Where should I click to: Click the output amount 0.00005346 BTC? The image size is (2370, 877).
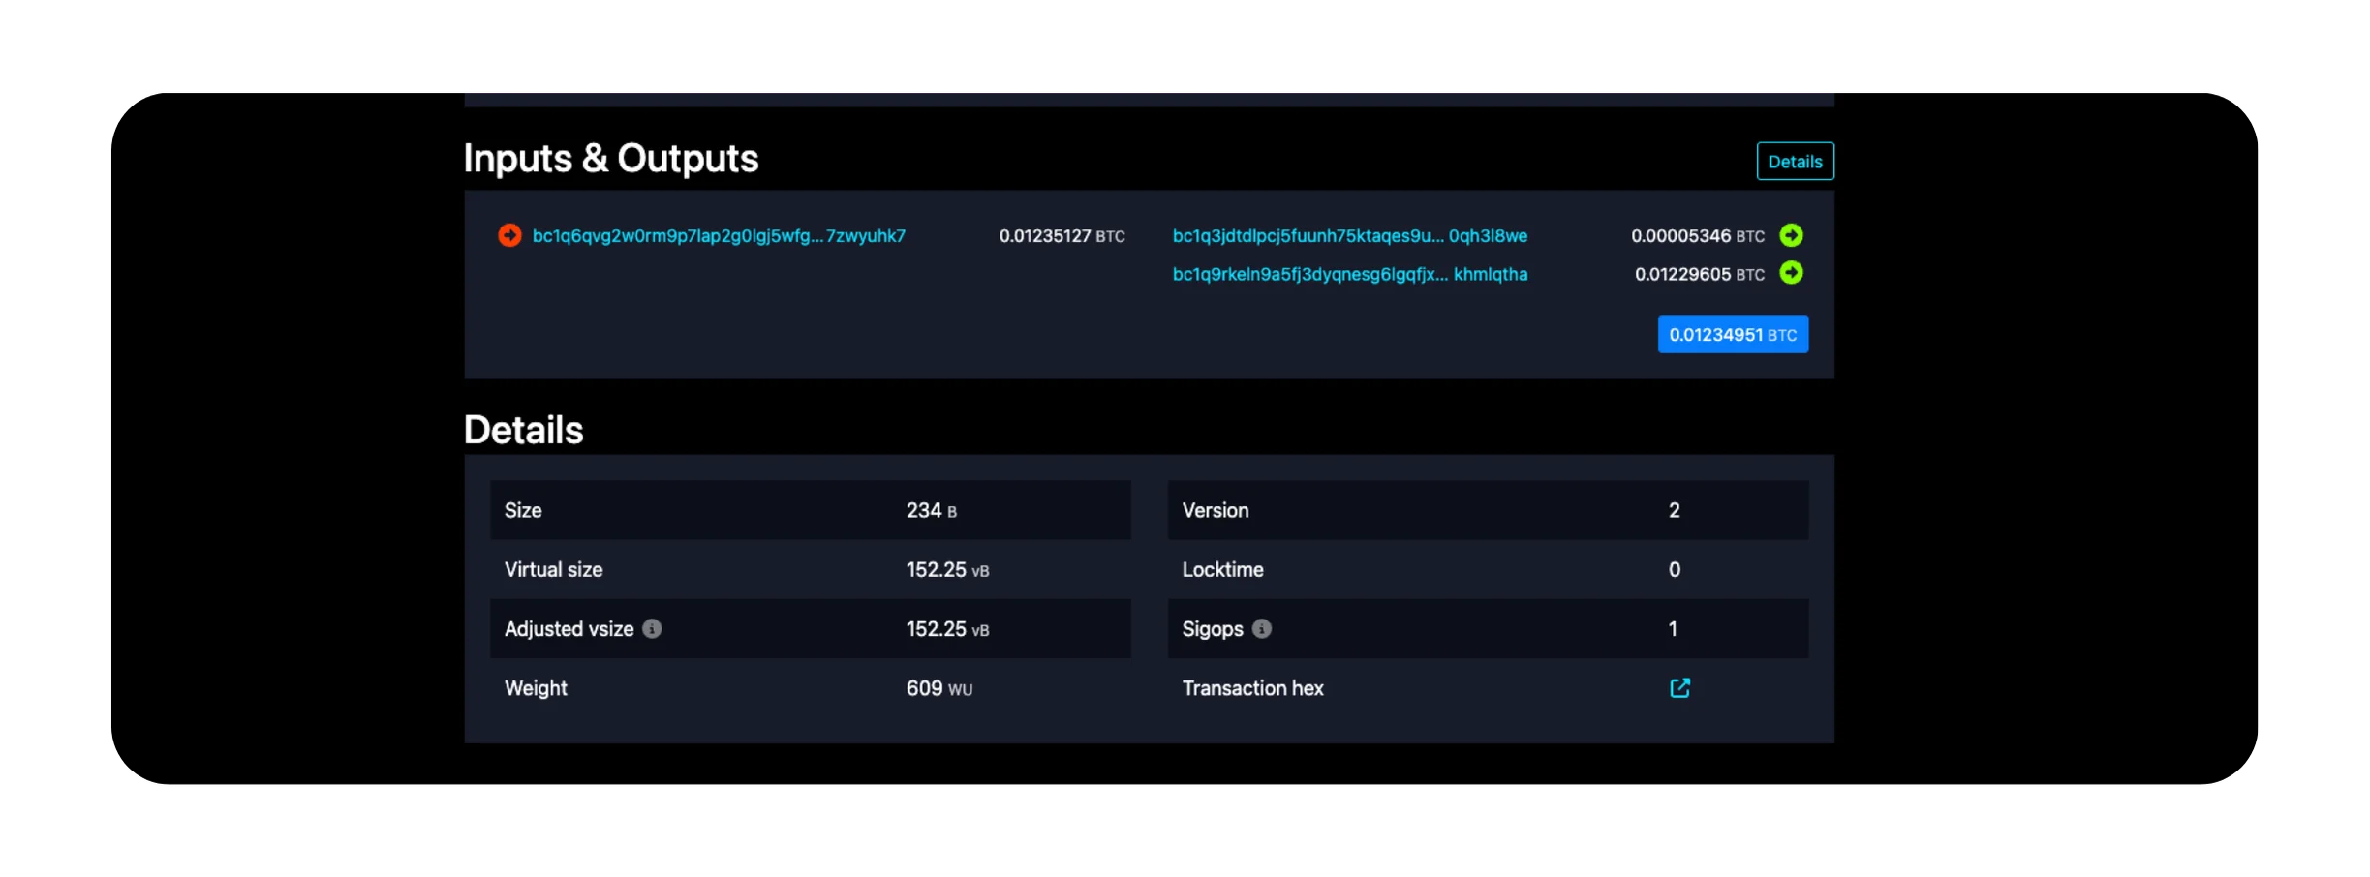[x=1697, y=236]
